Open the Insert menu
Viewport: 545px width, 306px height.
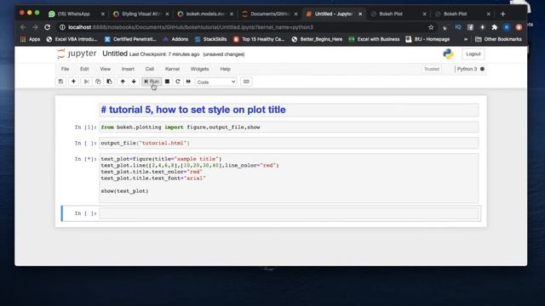click(x=128, y=69)
